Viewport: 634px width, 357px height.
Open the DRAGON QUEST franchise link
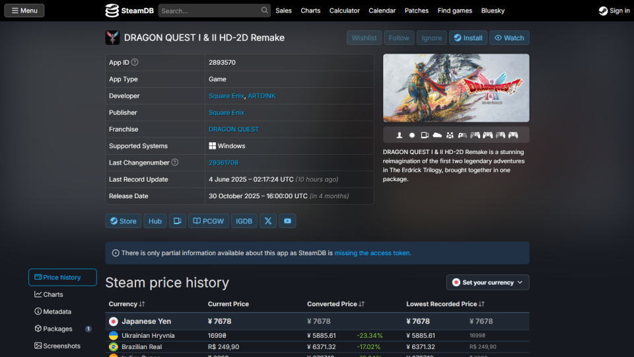coord(234,129)
